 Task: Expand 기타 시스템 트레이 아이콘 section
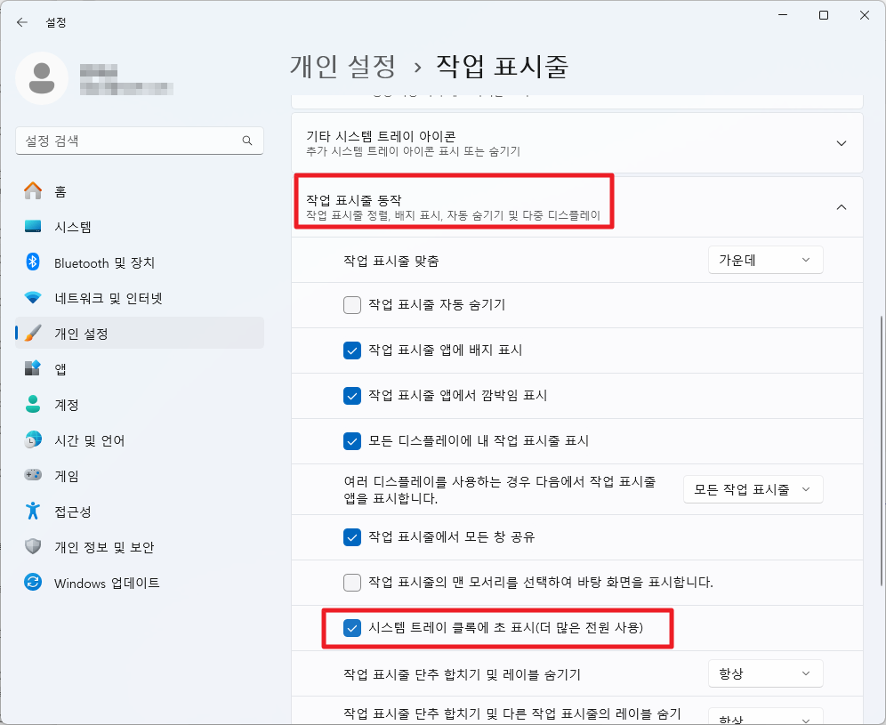(841, 142)
